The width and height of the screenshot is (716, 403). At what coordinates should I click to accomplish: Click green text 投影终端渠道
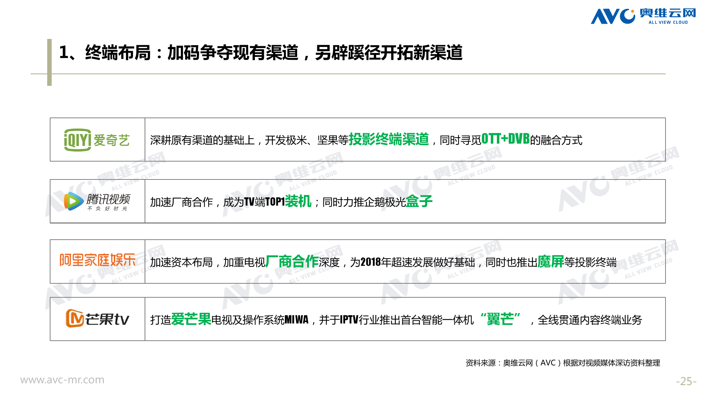pyautogui.click(x=389, y=139)
